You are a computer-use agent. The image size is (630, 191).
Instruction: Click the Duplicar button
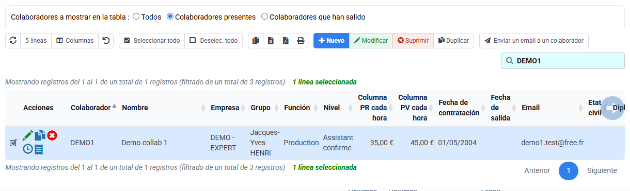click(454, 41)
